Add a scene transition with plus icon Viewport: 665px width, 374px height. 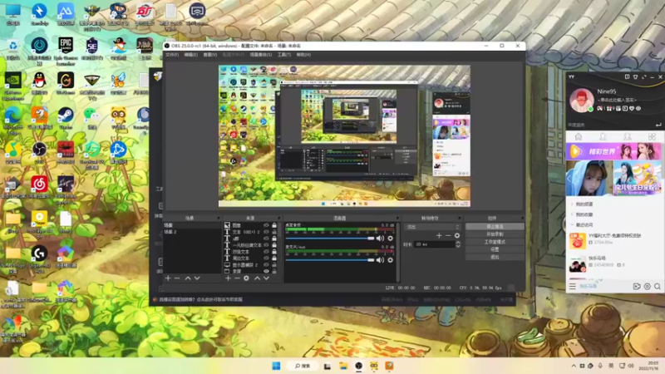(x=439, y=235)
